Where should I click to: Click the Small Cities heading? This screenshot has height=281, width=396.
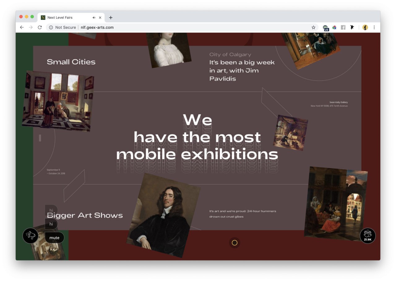pyautogui.click(x=71, y=62)
